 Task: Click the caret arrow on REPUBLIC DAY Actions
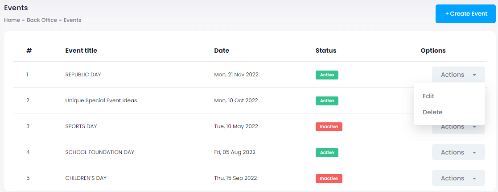click(x=474, y=75)
